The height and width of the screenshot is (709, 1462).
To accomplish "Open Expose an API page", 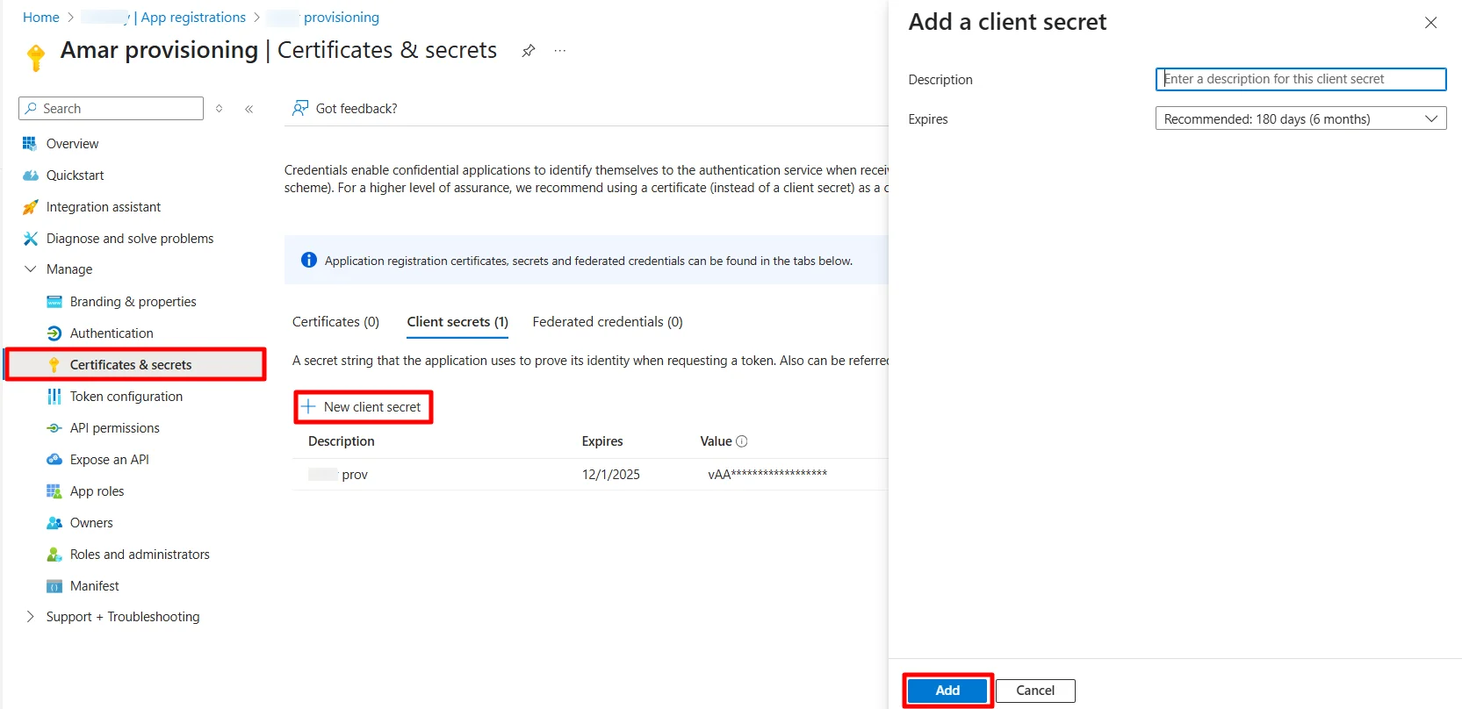I will point(110,460).
